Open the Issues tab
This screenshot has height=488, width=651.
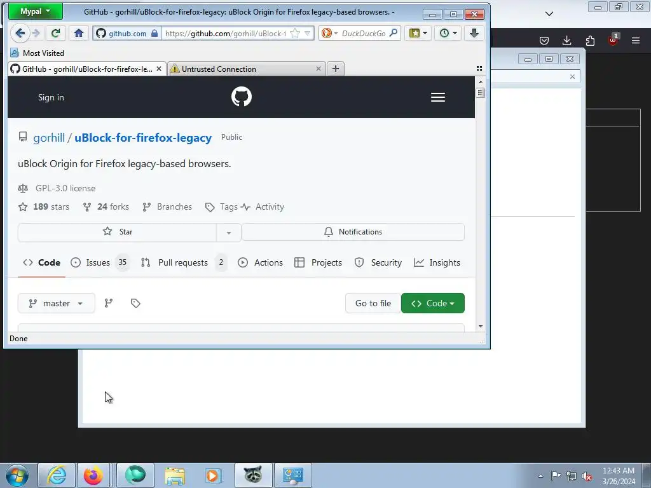tap(100, 262)
